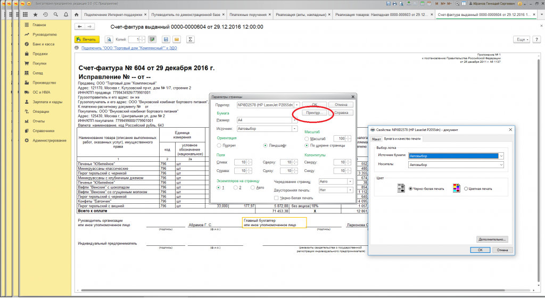Viewport: 545px width, 298px height.
Task: Open the Продажи sidebar section
Action: [40, 54]
